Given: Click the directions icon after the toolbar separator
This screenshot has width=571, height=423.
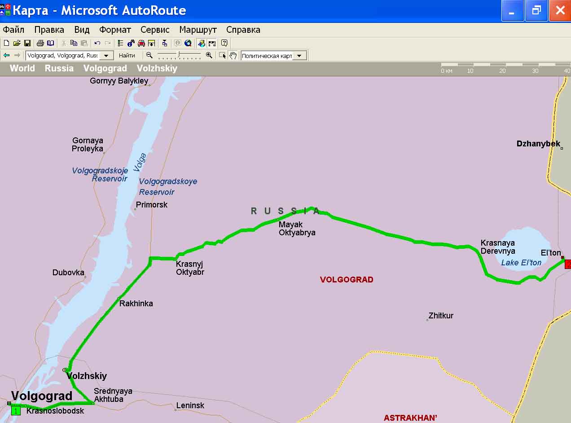Looking at the screenshot, I should 165,43.
